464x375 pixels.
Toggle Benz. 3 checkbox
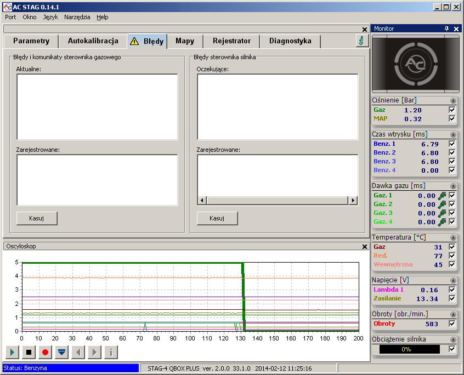click(x=452, y=162)
